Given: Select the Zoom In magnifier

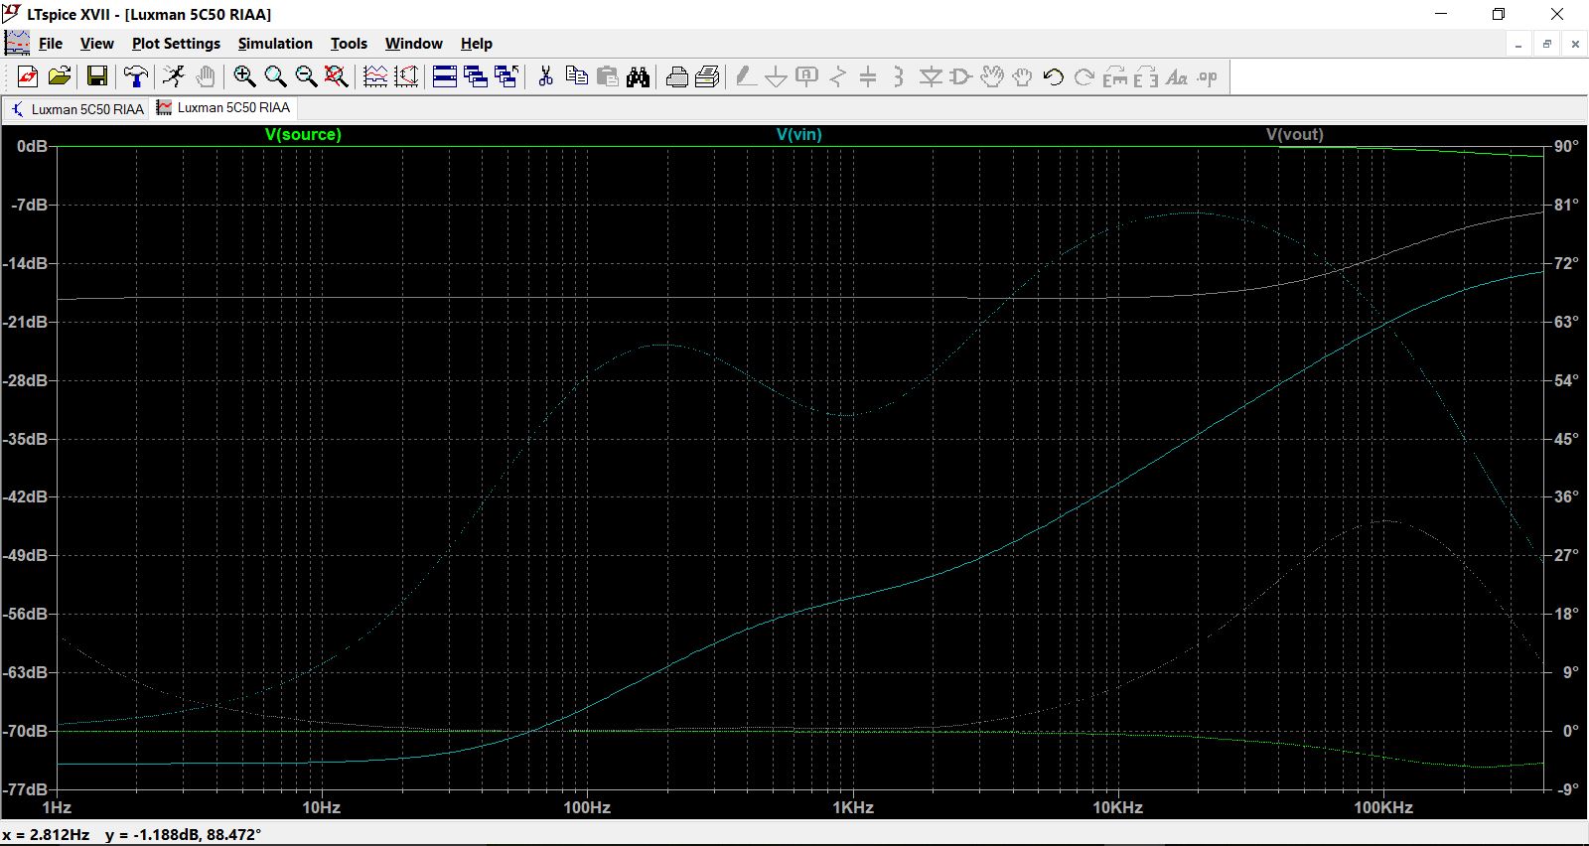Looking at the screenshot, I should pyautogui.click(x=244, y=76).
